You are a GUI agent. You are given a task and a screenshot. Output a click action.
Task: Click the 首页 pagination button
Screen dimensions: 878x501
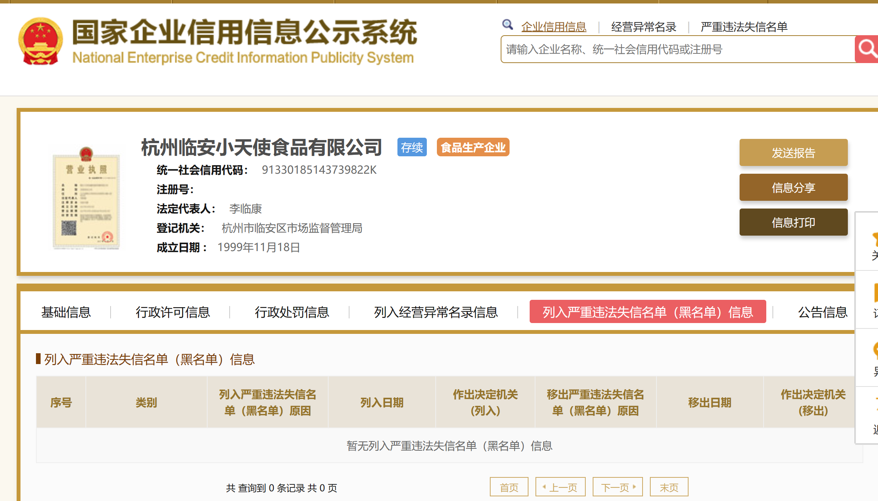[509, 487]
